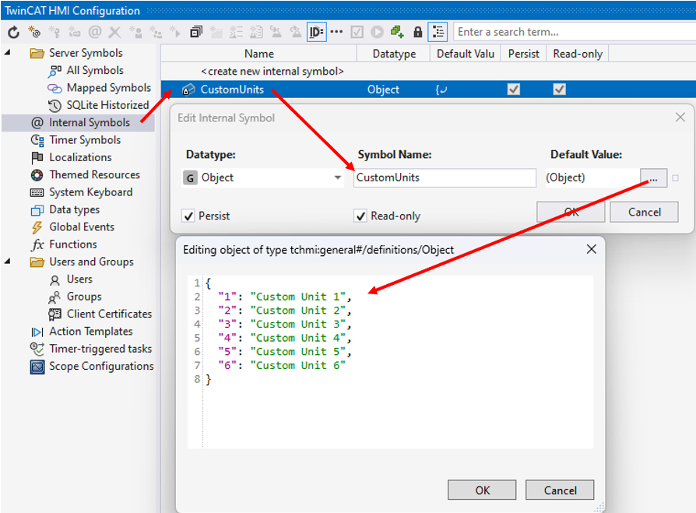Sort by the Name column header
The width and height of the screenshot is (696, 513).
tap(258, 54)
